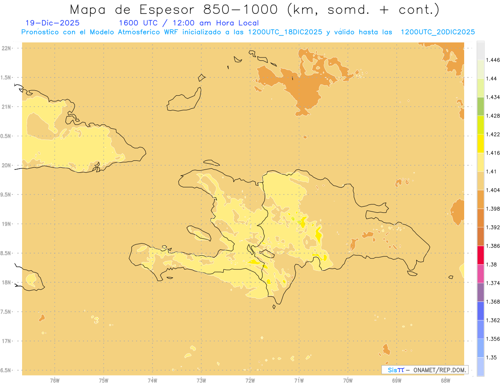Select the '18N' latitude label
The height and width of the screenshot is (386, 500).
(x=7, y=283)
